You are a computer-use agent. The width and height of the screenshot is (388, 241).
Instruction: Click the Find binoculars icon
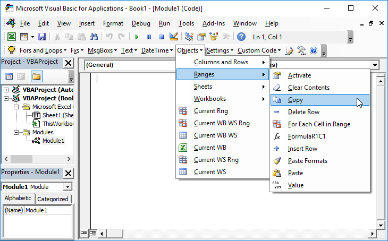(94, 37)
